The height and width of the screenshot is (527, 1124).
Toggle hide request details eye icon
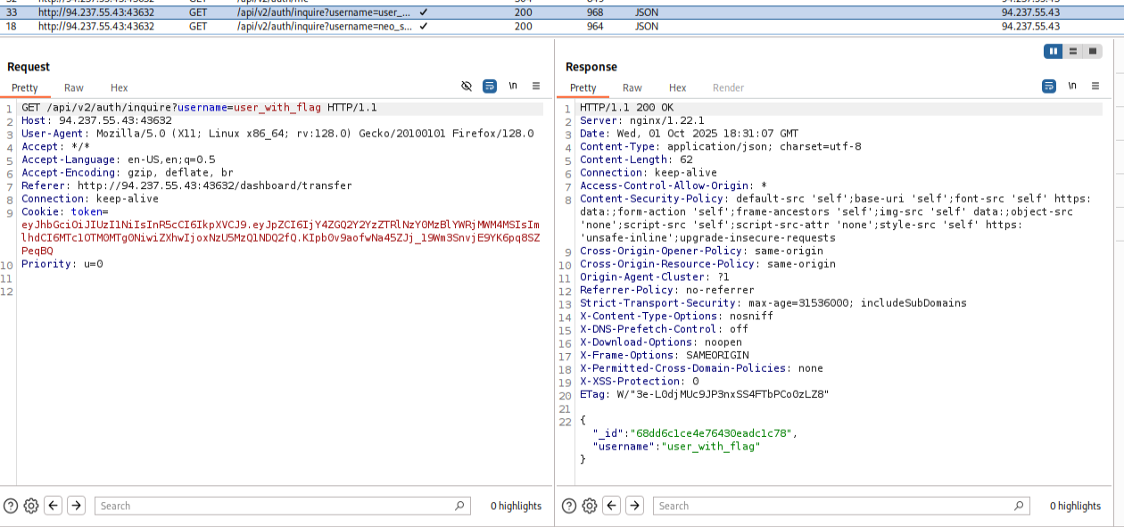point(467,86)
